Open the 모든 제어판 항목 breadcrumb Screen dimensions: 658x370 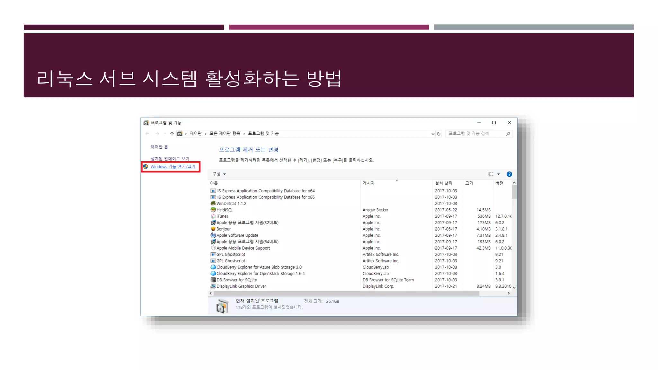[x=225, y=133]
